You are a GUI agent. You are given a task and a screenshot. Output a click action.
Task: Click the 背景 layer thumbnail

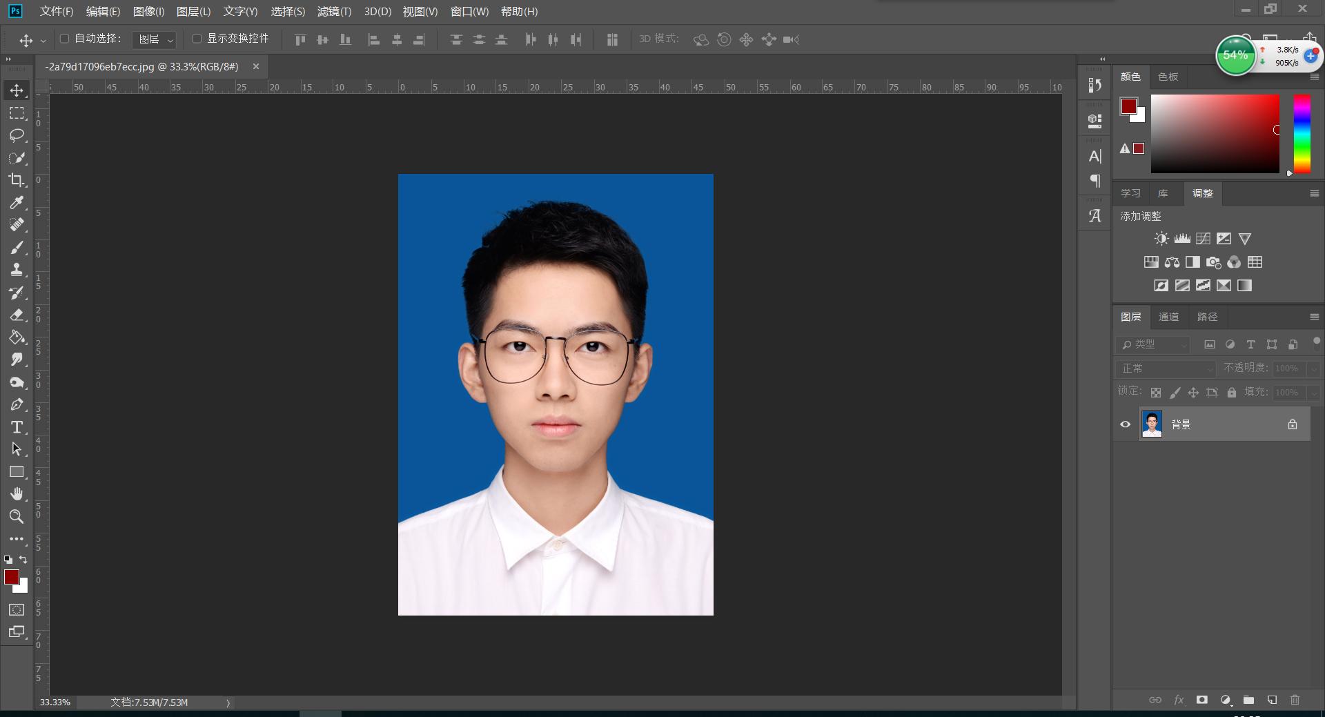(1152, 424)
